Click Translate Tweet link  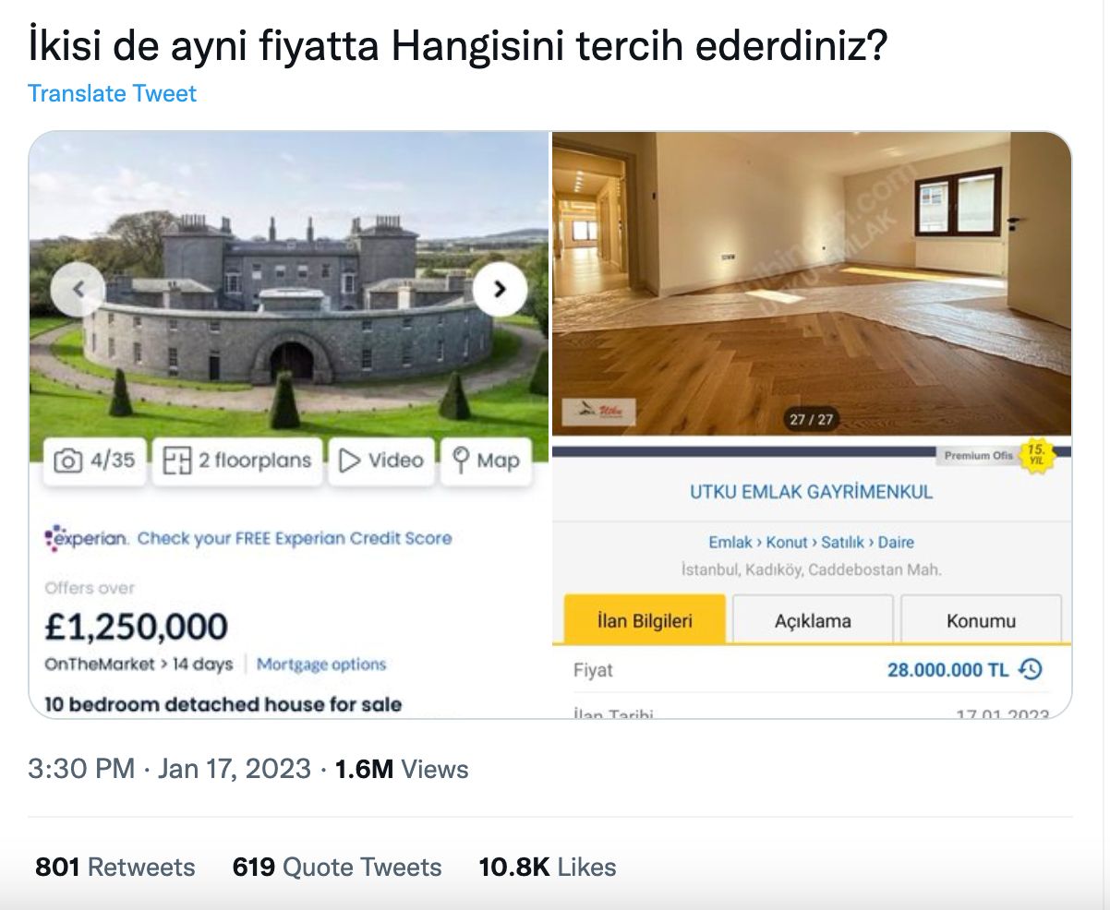(x=112, y=93)
